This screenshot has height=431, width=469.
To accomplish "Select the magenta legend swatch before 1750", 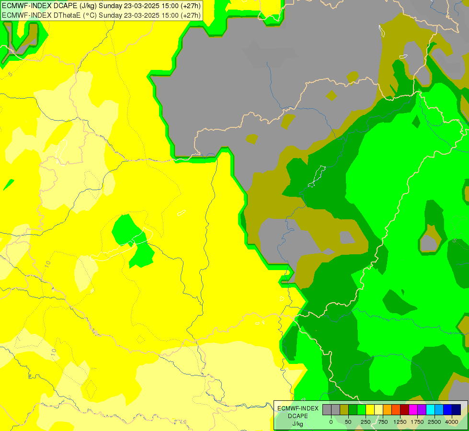I will pos(413,410).
